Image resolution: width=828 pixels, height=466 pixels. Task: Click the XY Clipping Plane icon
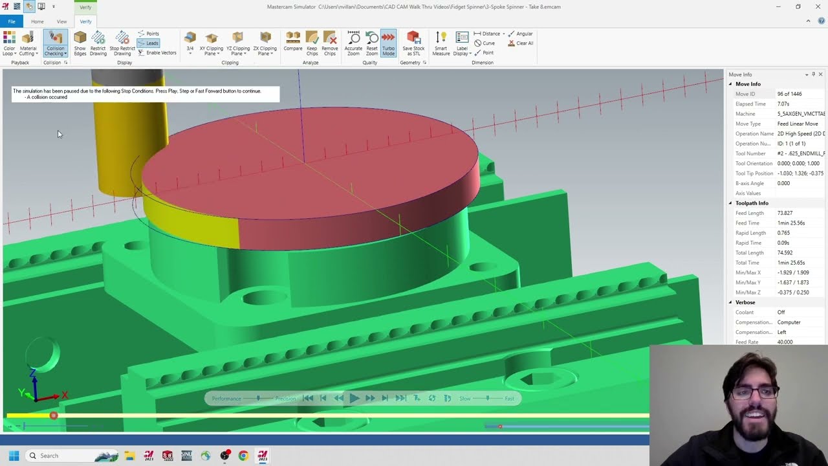(x=211, y=38)
